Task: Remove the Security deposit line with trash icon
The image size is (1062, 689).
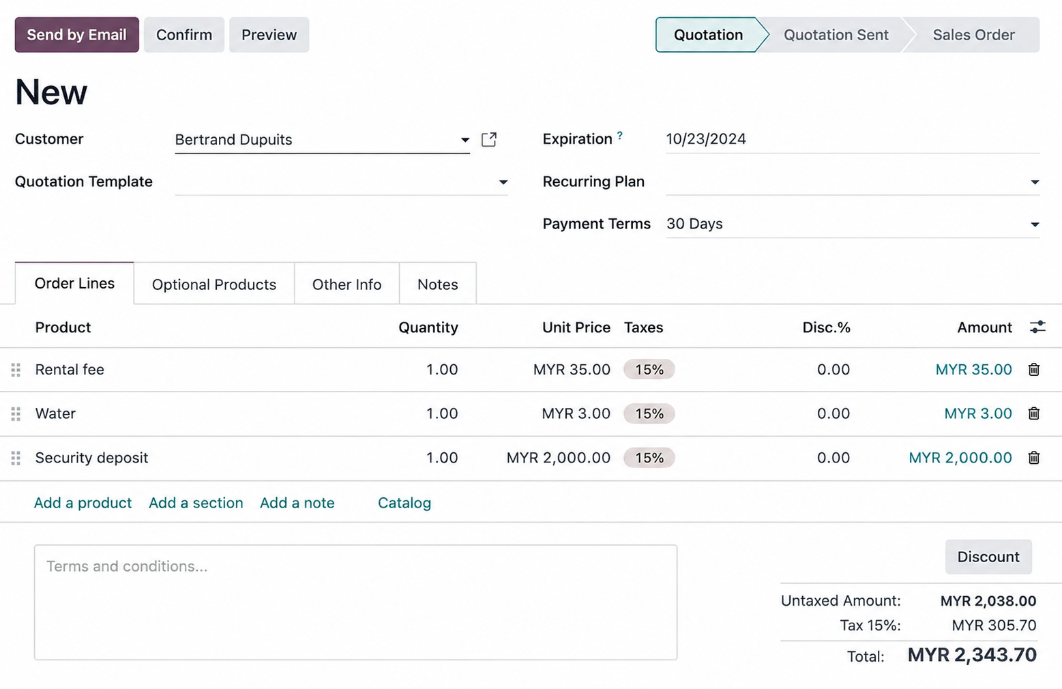Action: tap(1033, 458)
